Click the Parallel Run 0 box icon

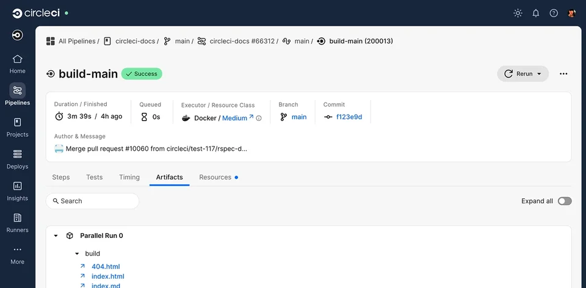point(70,236)
